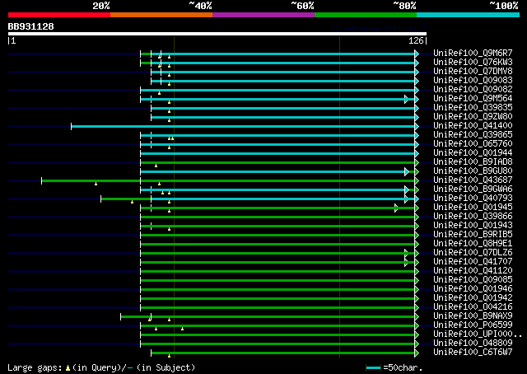
Task: Select the UniRef100_Q09085 label
Action: 473,280
